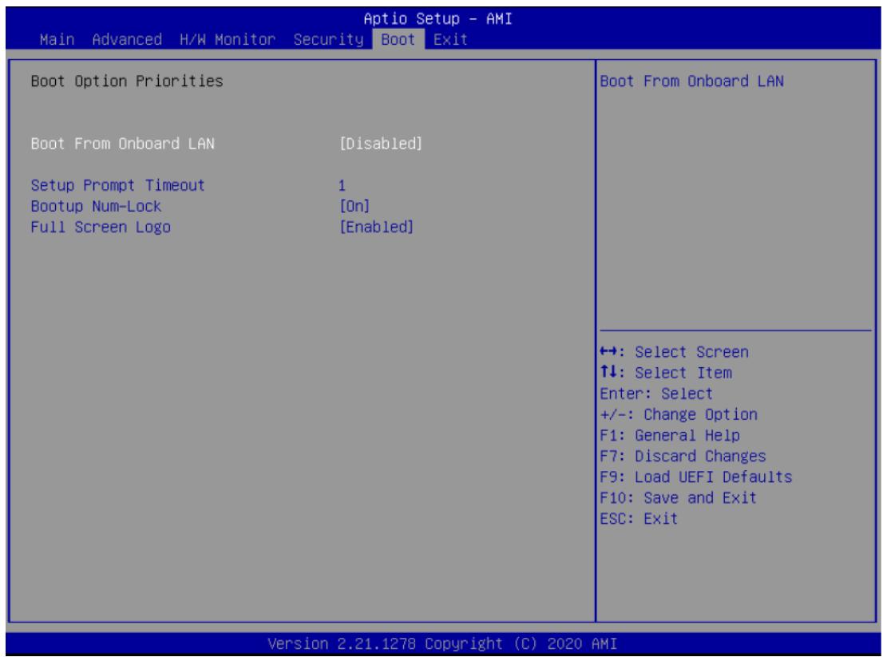The width and height of the screenshot is (883, 657).
Task: Toggle the Num-Lock [On] value
Action: click(354, 206)
